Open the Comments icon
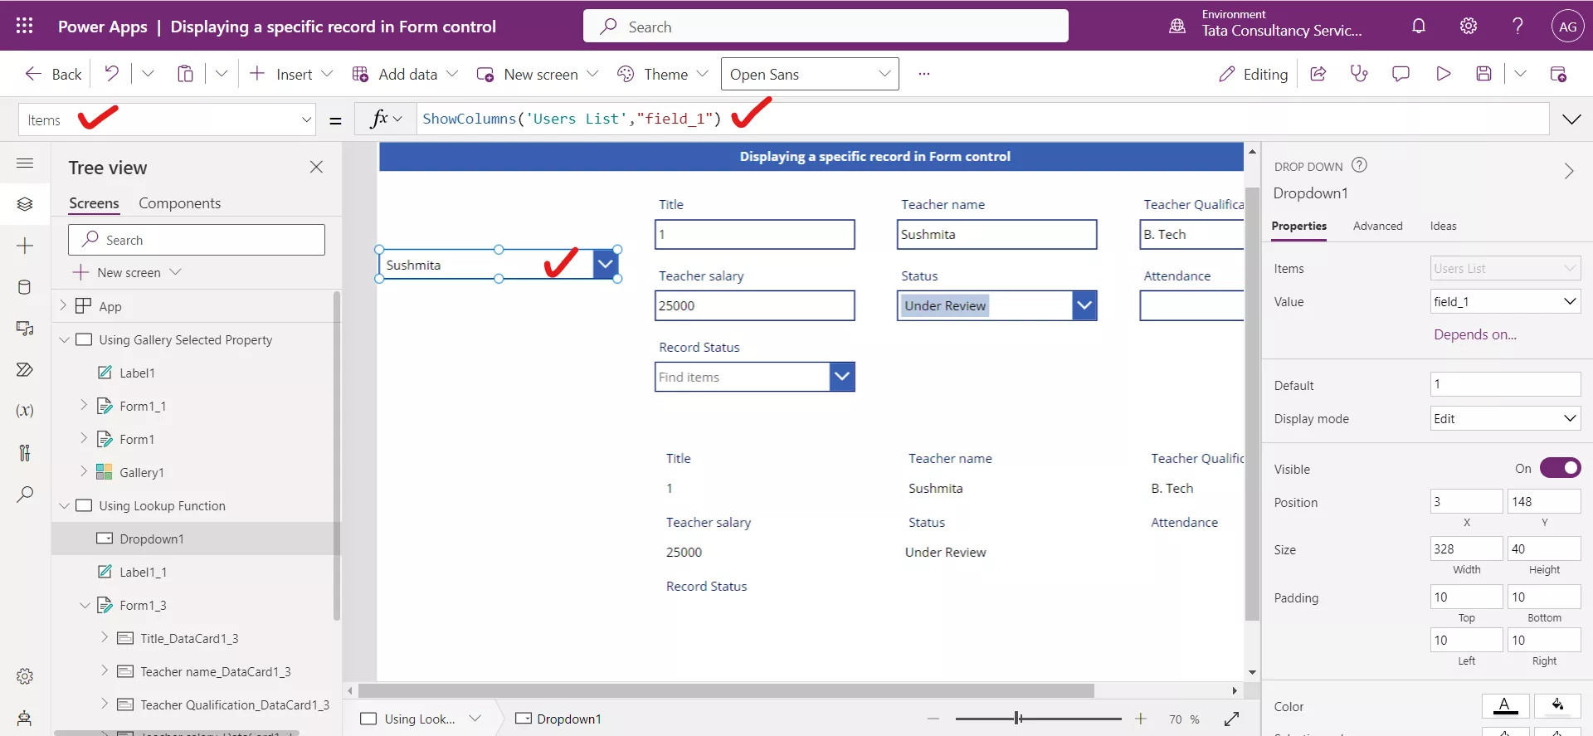The image size is (1593, 736). tap(1401, 74)
